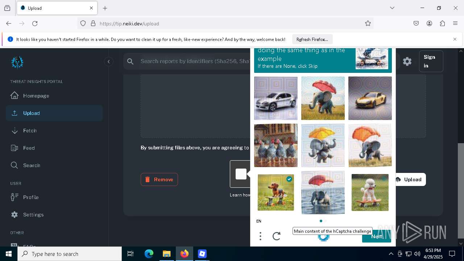Select the elephant with red umbrella image
Viewport: 464px width, 261px height.
tap(323, 98)
